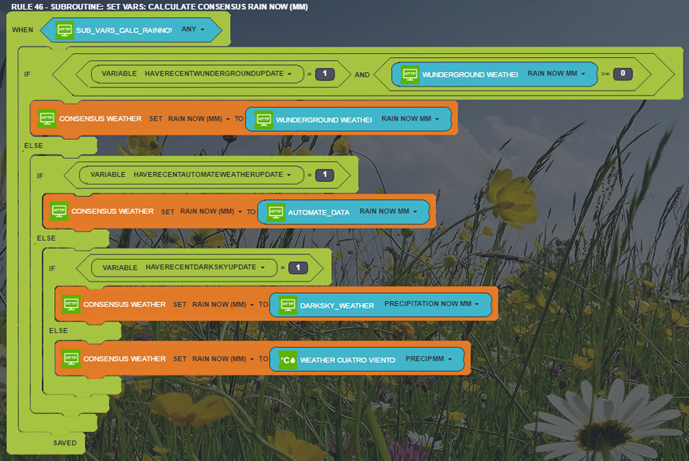Open the HAVERECENTDARKSKYUPDATE variable dropdown
The height and width of the screenshot is (461, 689).
pos(205,268)
